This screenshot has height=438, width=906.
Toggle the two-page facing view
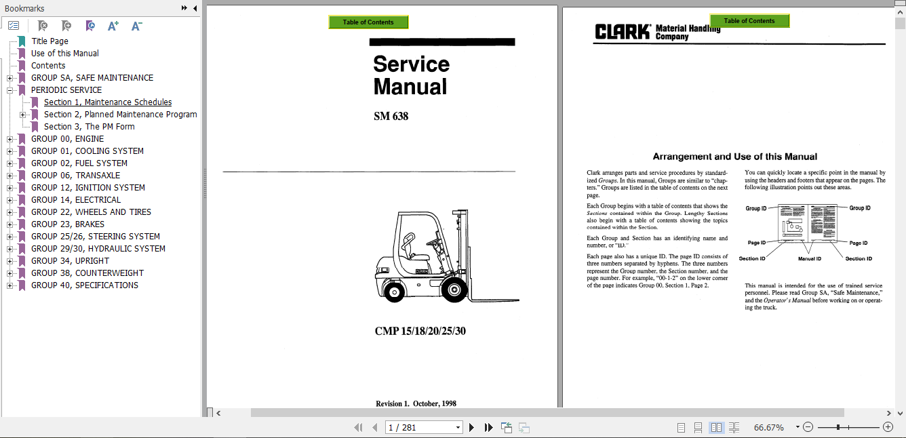click(x=716, y=428)
